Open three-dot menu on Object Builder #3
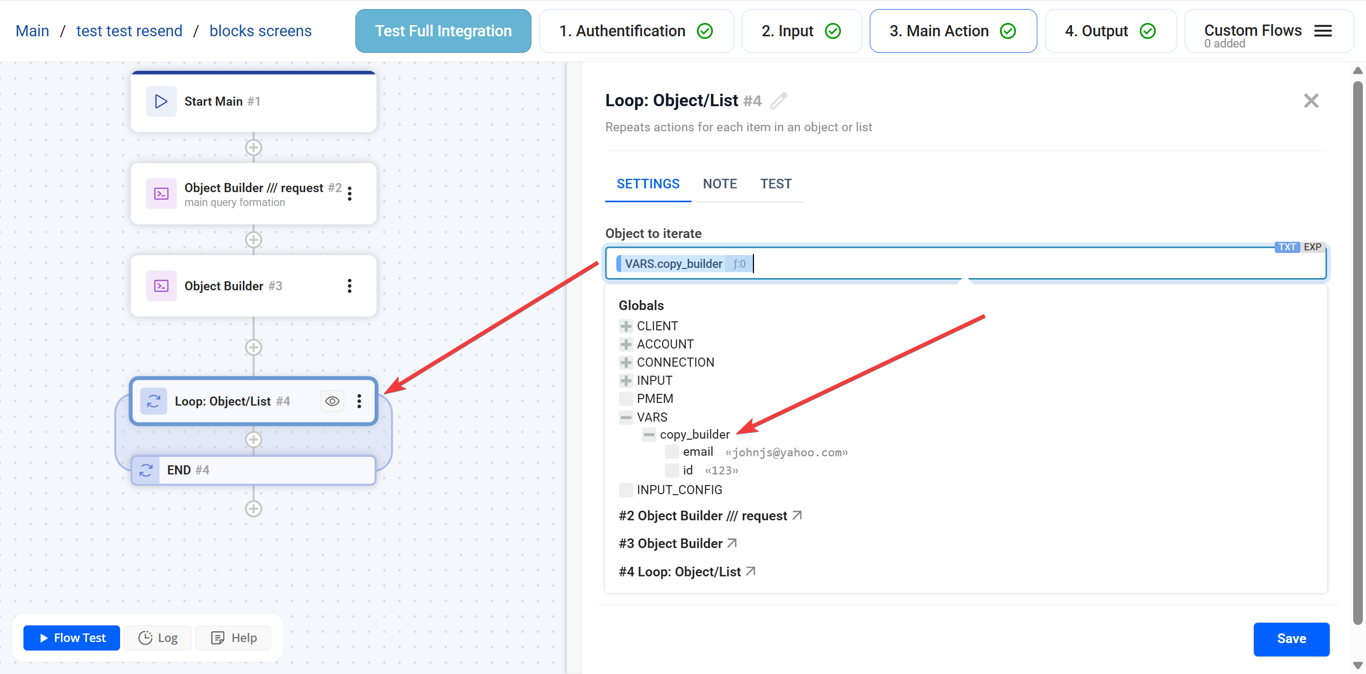The image size is (1366, 674). tap(350, 286)
